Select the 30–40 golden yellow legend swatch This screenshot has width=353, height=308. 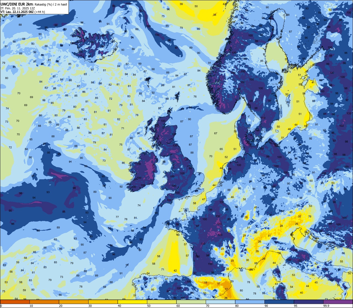(x=103, y=302)
